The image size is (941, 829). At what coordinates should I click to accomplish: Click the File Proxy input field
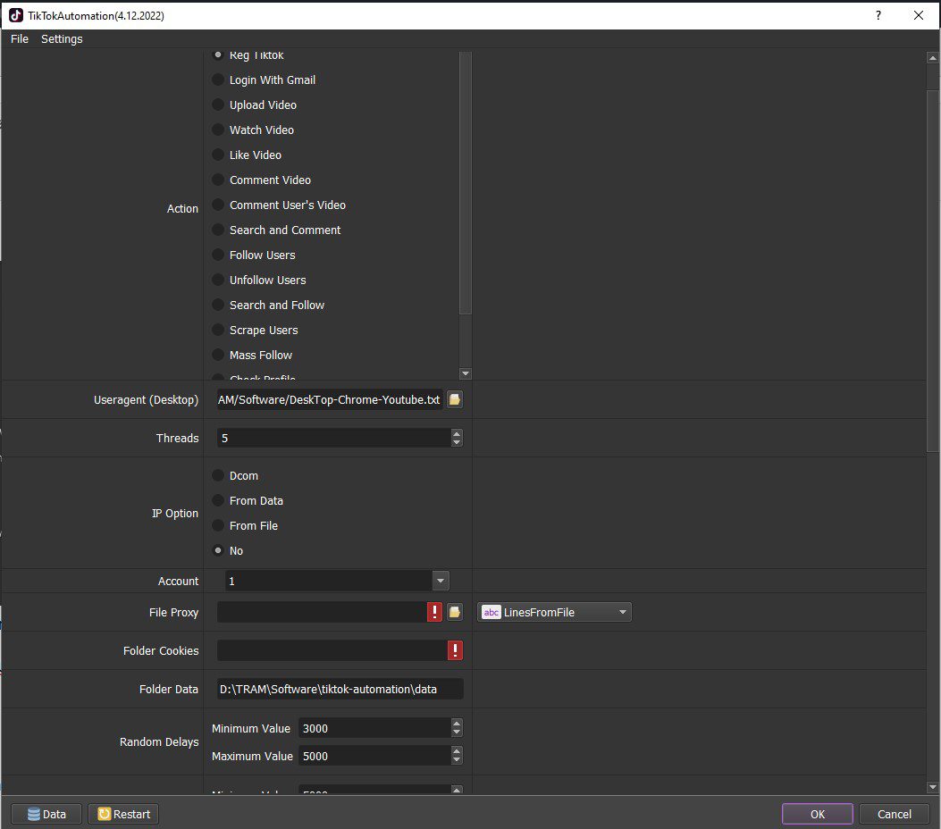(x=322, y=612)
